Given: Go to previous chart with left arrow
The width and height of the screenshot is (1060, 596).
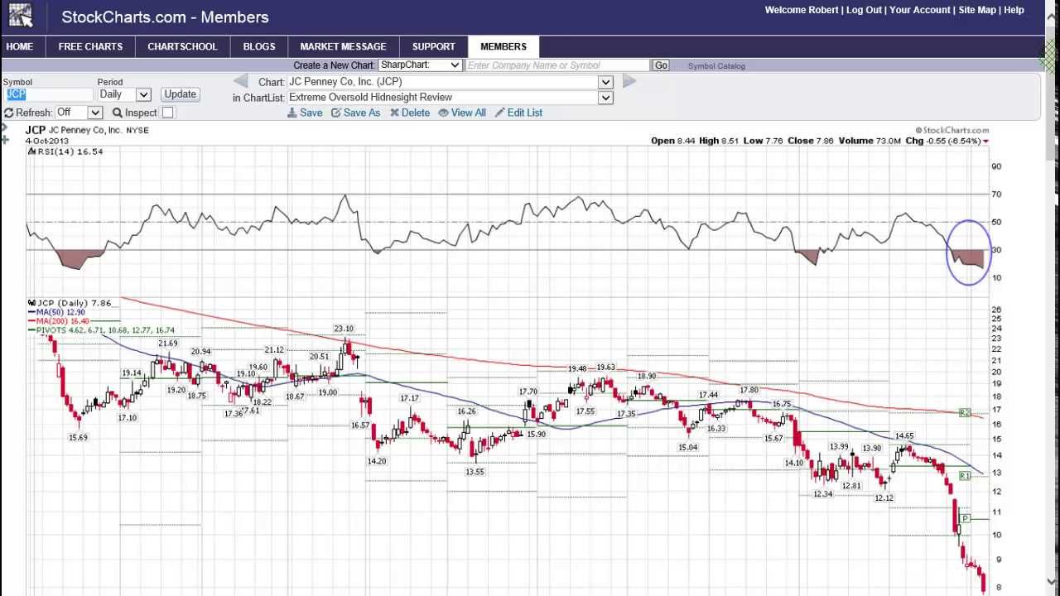Looking at the screenshot, I should pyautogui.click(x=240, y=81).
